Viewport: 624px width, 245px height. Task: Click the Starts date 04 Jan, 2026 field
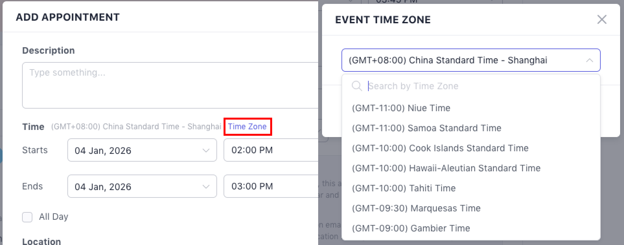[x=136, y=150]
